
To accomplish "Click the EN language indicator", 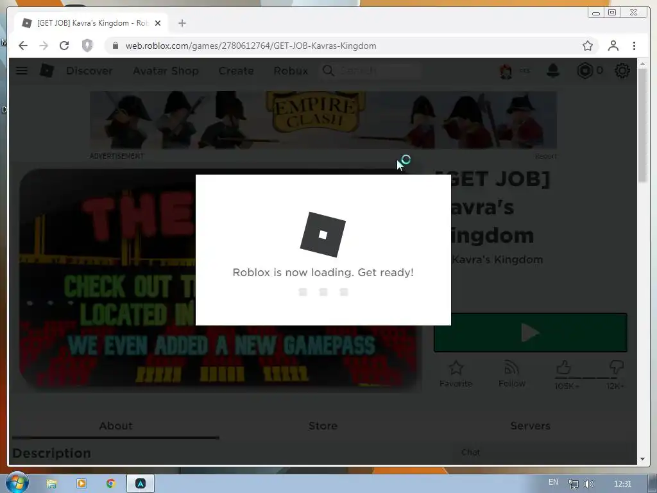I will click(553, 482).
